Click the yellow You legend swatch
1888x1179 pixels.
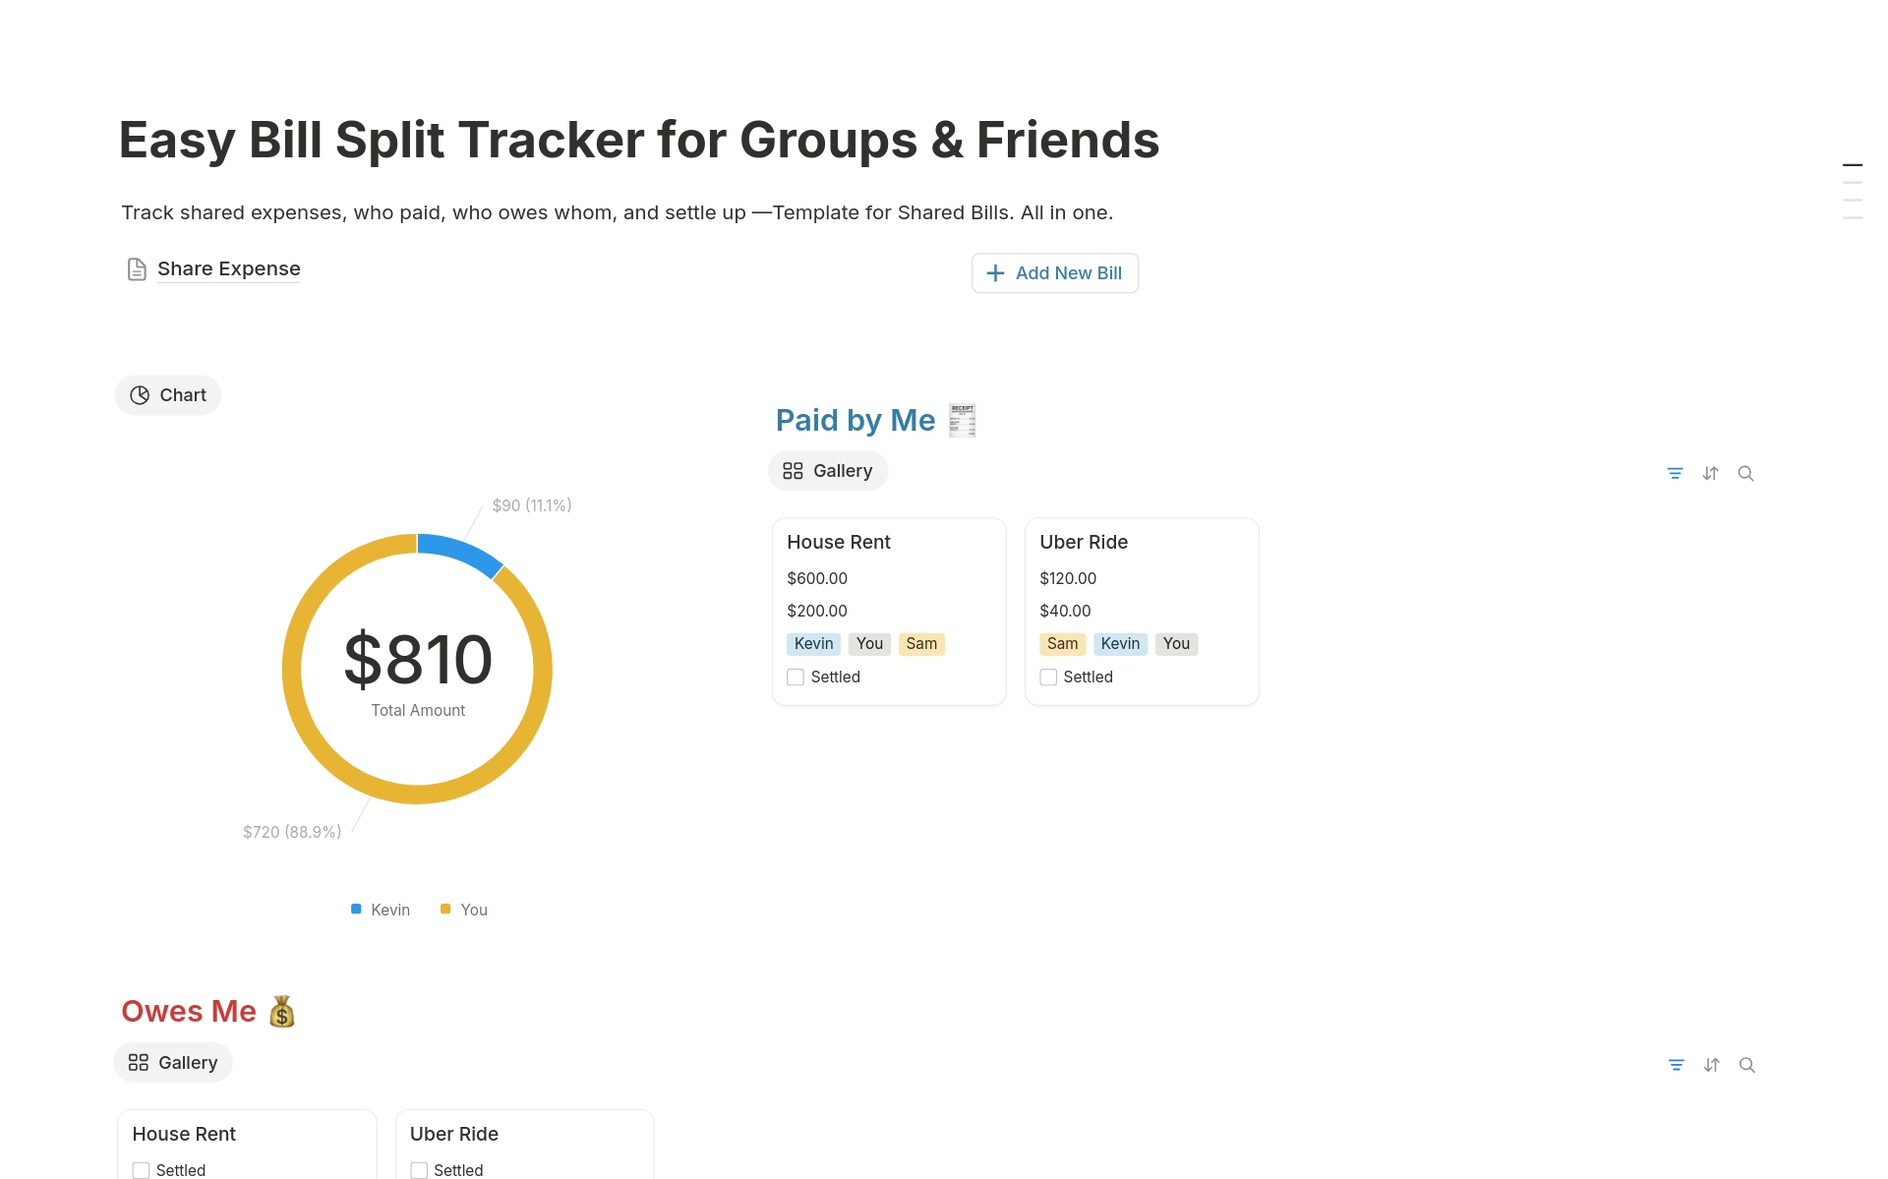[445, 910]
